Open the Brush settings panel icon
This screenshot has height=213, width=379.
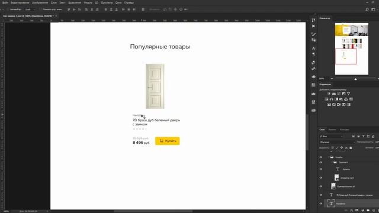(x=313, y=34)
